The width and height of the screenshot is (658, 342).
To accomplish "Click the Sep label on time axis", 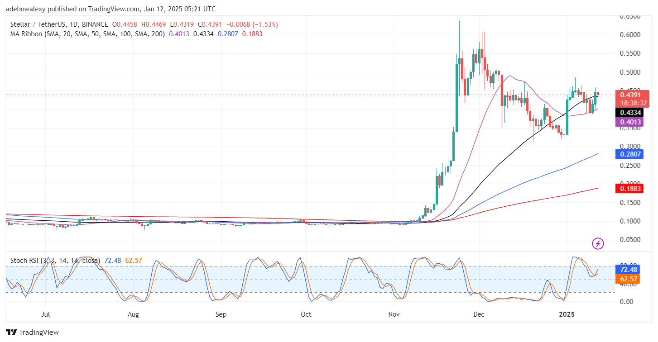I will [221, 313].
